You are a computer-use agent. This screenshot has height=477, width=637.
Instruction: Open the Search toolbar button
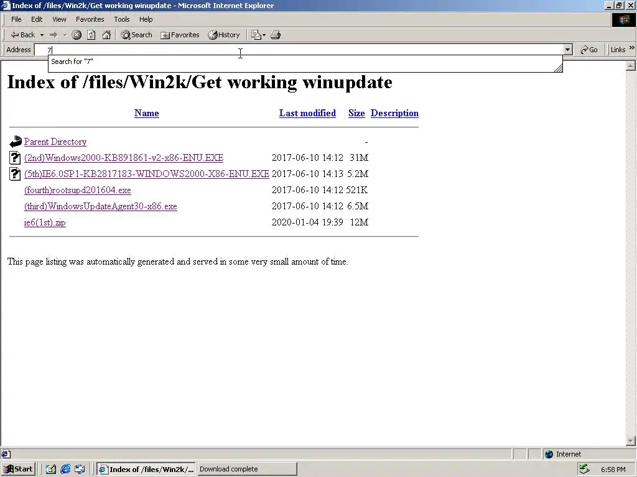[136, 35]
